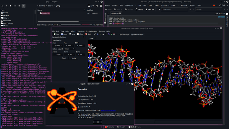The width and height of the screenshot is (229, 129).
Task: Click the Split view button in Dolphin
Action: (x=91, y=6)
